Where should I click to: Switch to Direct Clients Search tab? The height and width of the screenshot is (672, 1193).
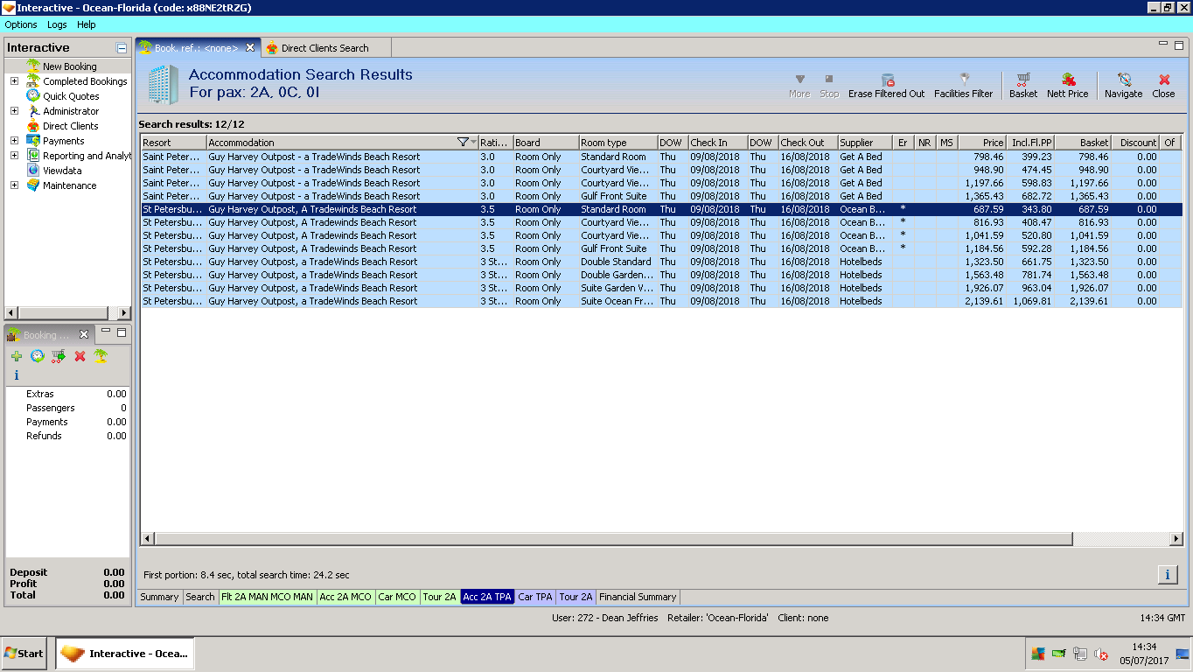pos(324,48)
